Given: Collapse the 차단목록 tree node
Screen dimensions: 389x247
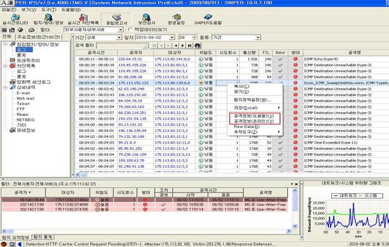Looking at the screenshot, I should [x=5, y=66].
